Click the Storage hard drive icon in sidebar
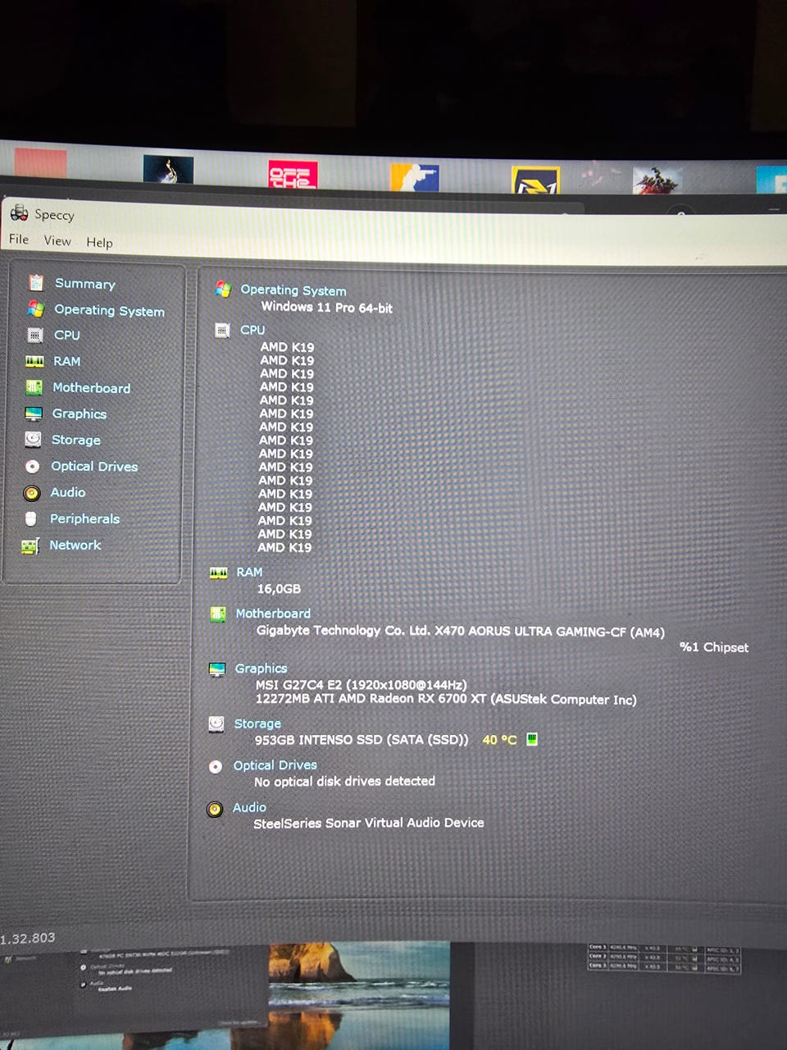Screen dimensions: 787x1050 [x=33, y=440]
